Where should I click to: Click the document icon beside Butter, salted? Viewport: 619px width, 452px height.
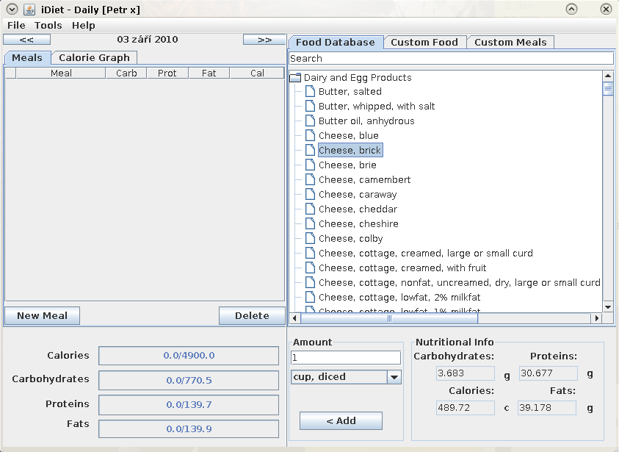tap(311, 91)
